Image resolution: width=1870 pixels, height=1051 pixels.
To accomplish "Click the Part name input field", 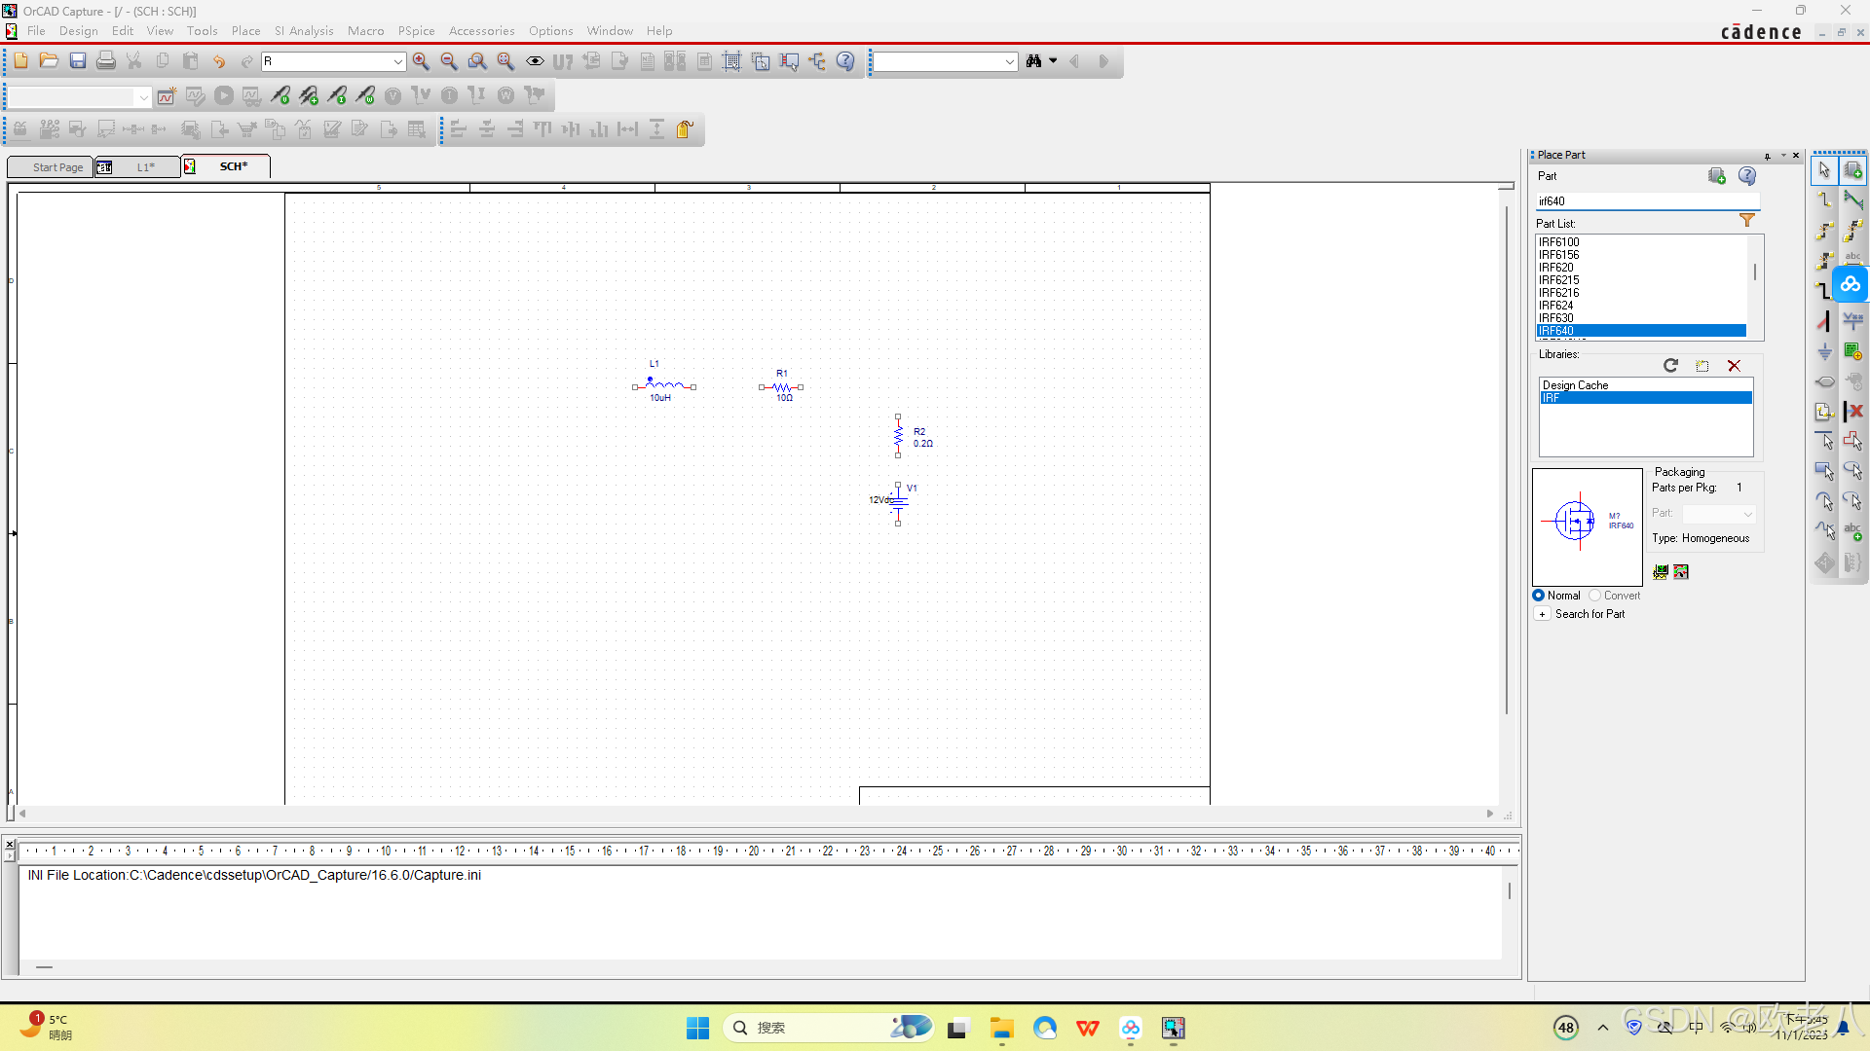I will click(x=1646, y=201).
